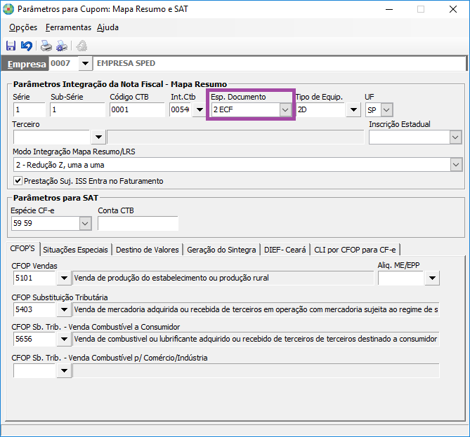Click the greyed-out toolbar icon after the printers
The height and width of the screenshot is (437, 470).
click(x=81, y=46)
